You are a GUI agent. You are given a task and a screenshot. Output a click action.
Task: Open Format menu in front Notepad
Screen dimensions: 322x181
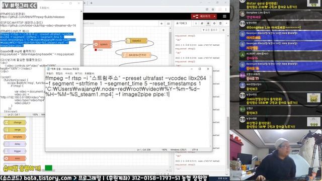(69, 73)
